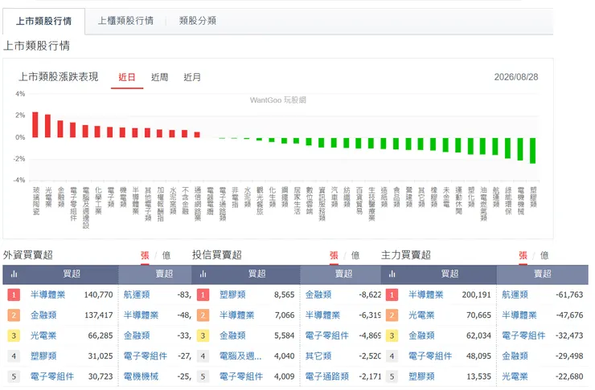Toggle 主力買賣超 unit to 億
Image resolution: width=595 pixels, height=390 pixels.
[x=544, y=255]
